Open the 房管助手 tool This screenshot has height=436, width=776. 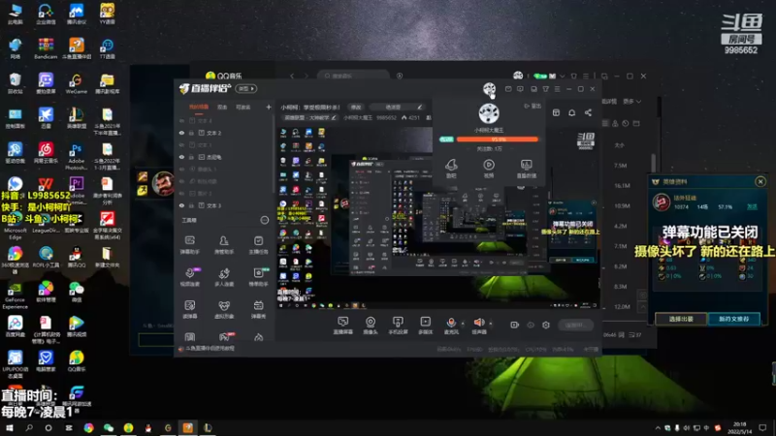coord(224,244)
